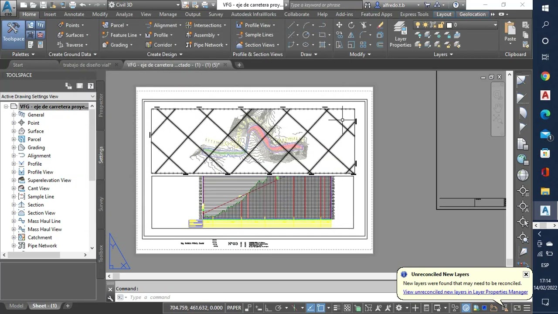The image size is (558, 314).
Task: Expand the Surface tree node
Action: click(x=14, y=131)
